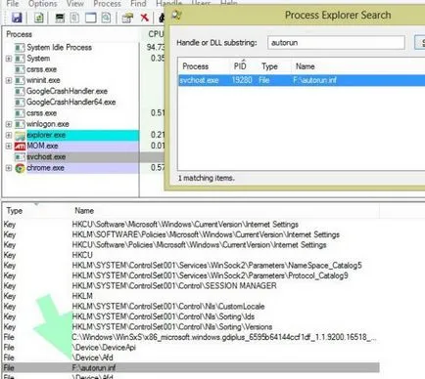
Task: Select the Nls\CustomLocale key row
Action: 191,307
